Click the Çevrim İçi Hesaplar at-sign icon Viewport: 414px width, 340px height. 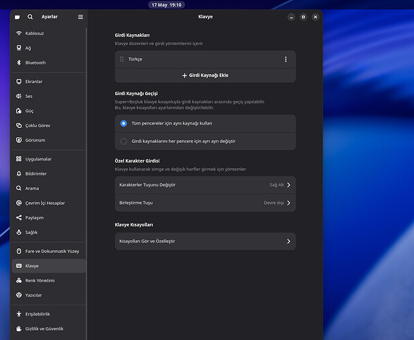click(19, 203)
